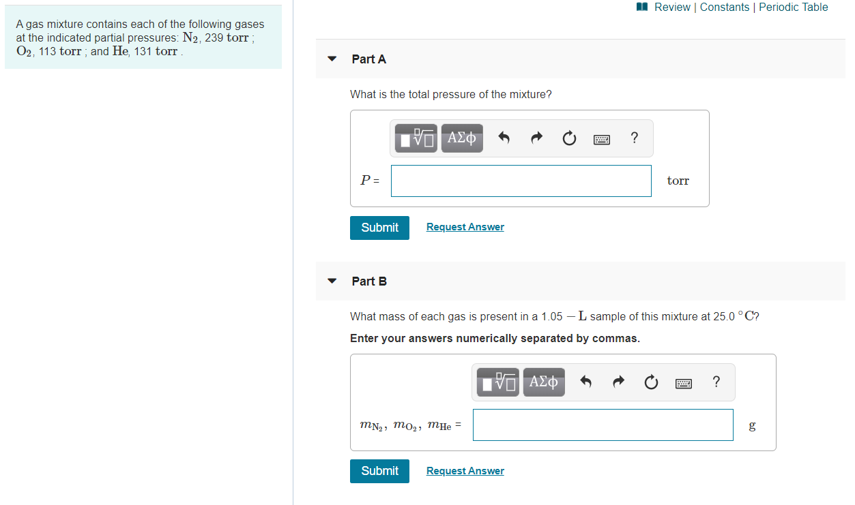
Task: Open the equation template palette in Part A
Action: pyautogui.click(x=416, y=138)
